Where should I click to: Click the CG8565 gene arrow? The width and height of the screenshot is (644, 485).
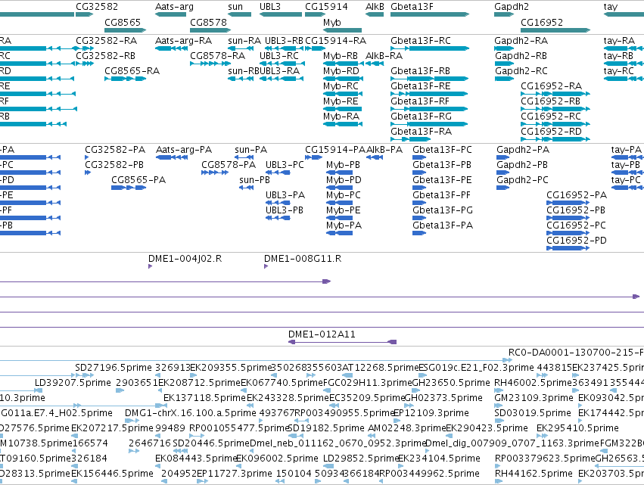click(126, 30)
